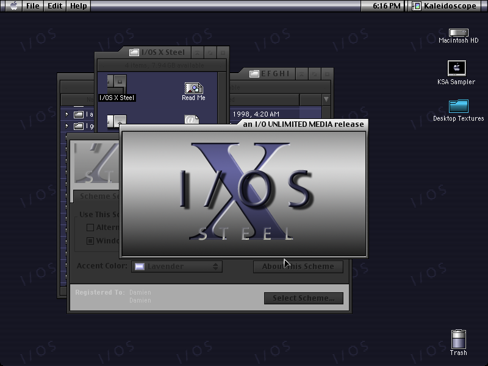Click the scheme preview thumbnail in Kaleidoscope window
This screenshot has width=488, height=366.
[97, 163]
